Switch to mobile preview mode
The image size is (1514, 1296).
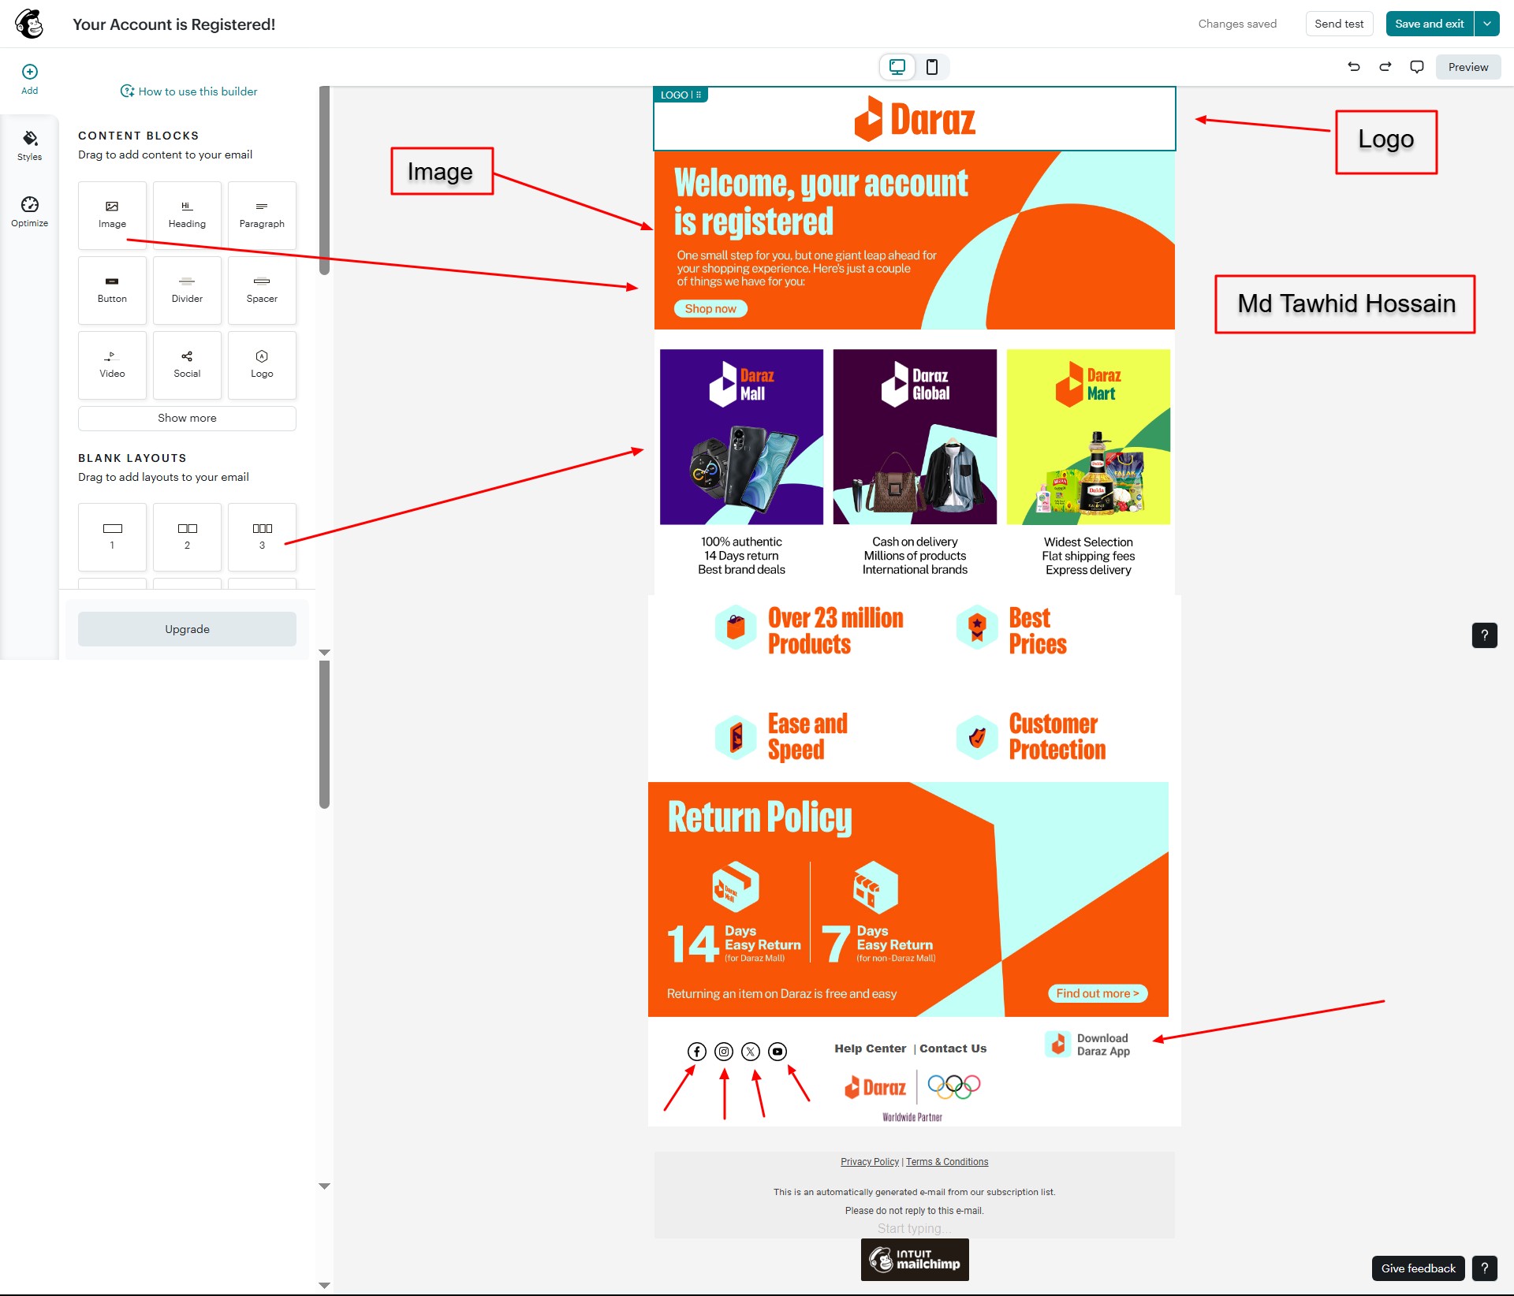(932, 67)
